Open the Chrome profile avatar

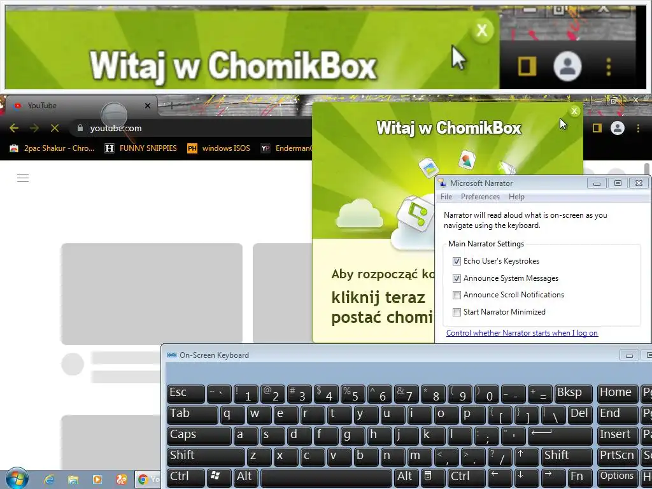point(618,128)
